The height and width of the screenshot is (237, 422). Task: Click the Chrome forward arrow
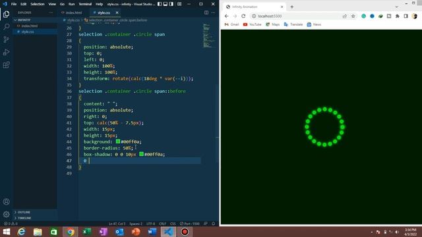[235, 16]
